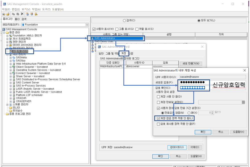Click the SAS Content Server icon
Image resolution: width=250 pixels, height=167 pixels.
tap(14, 83)
